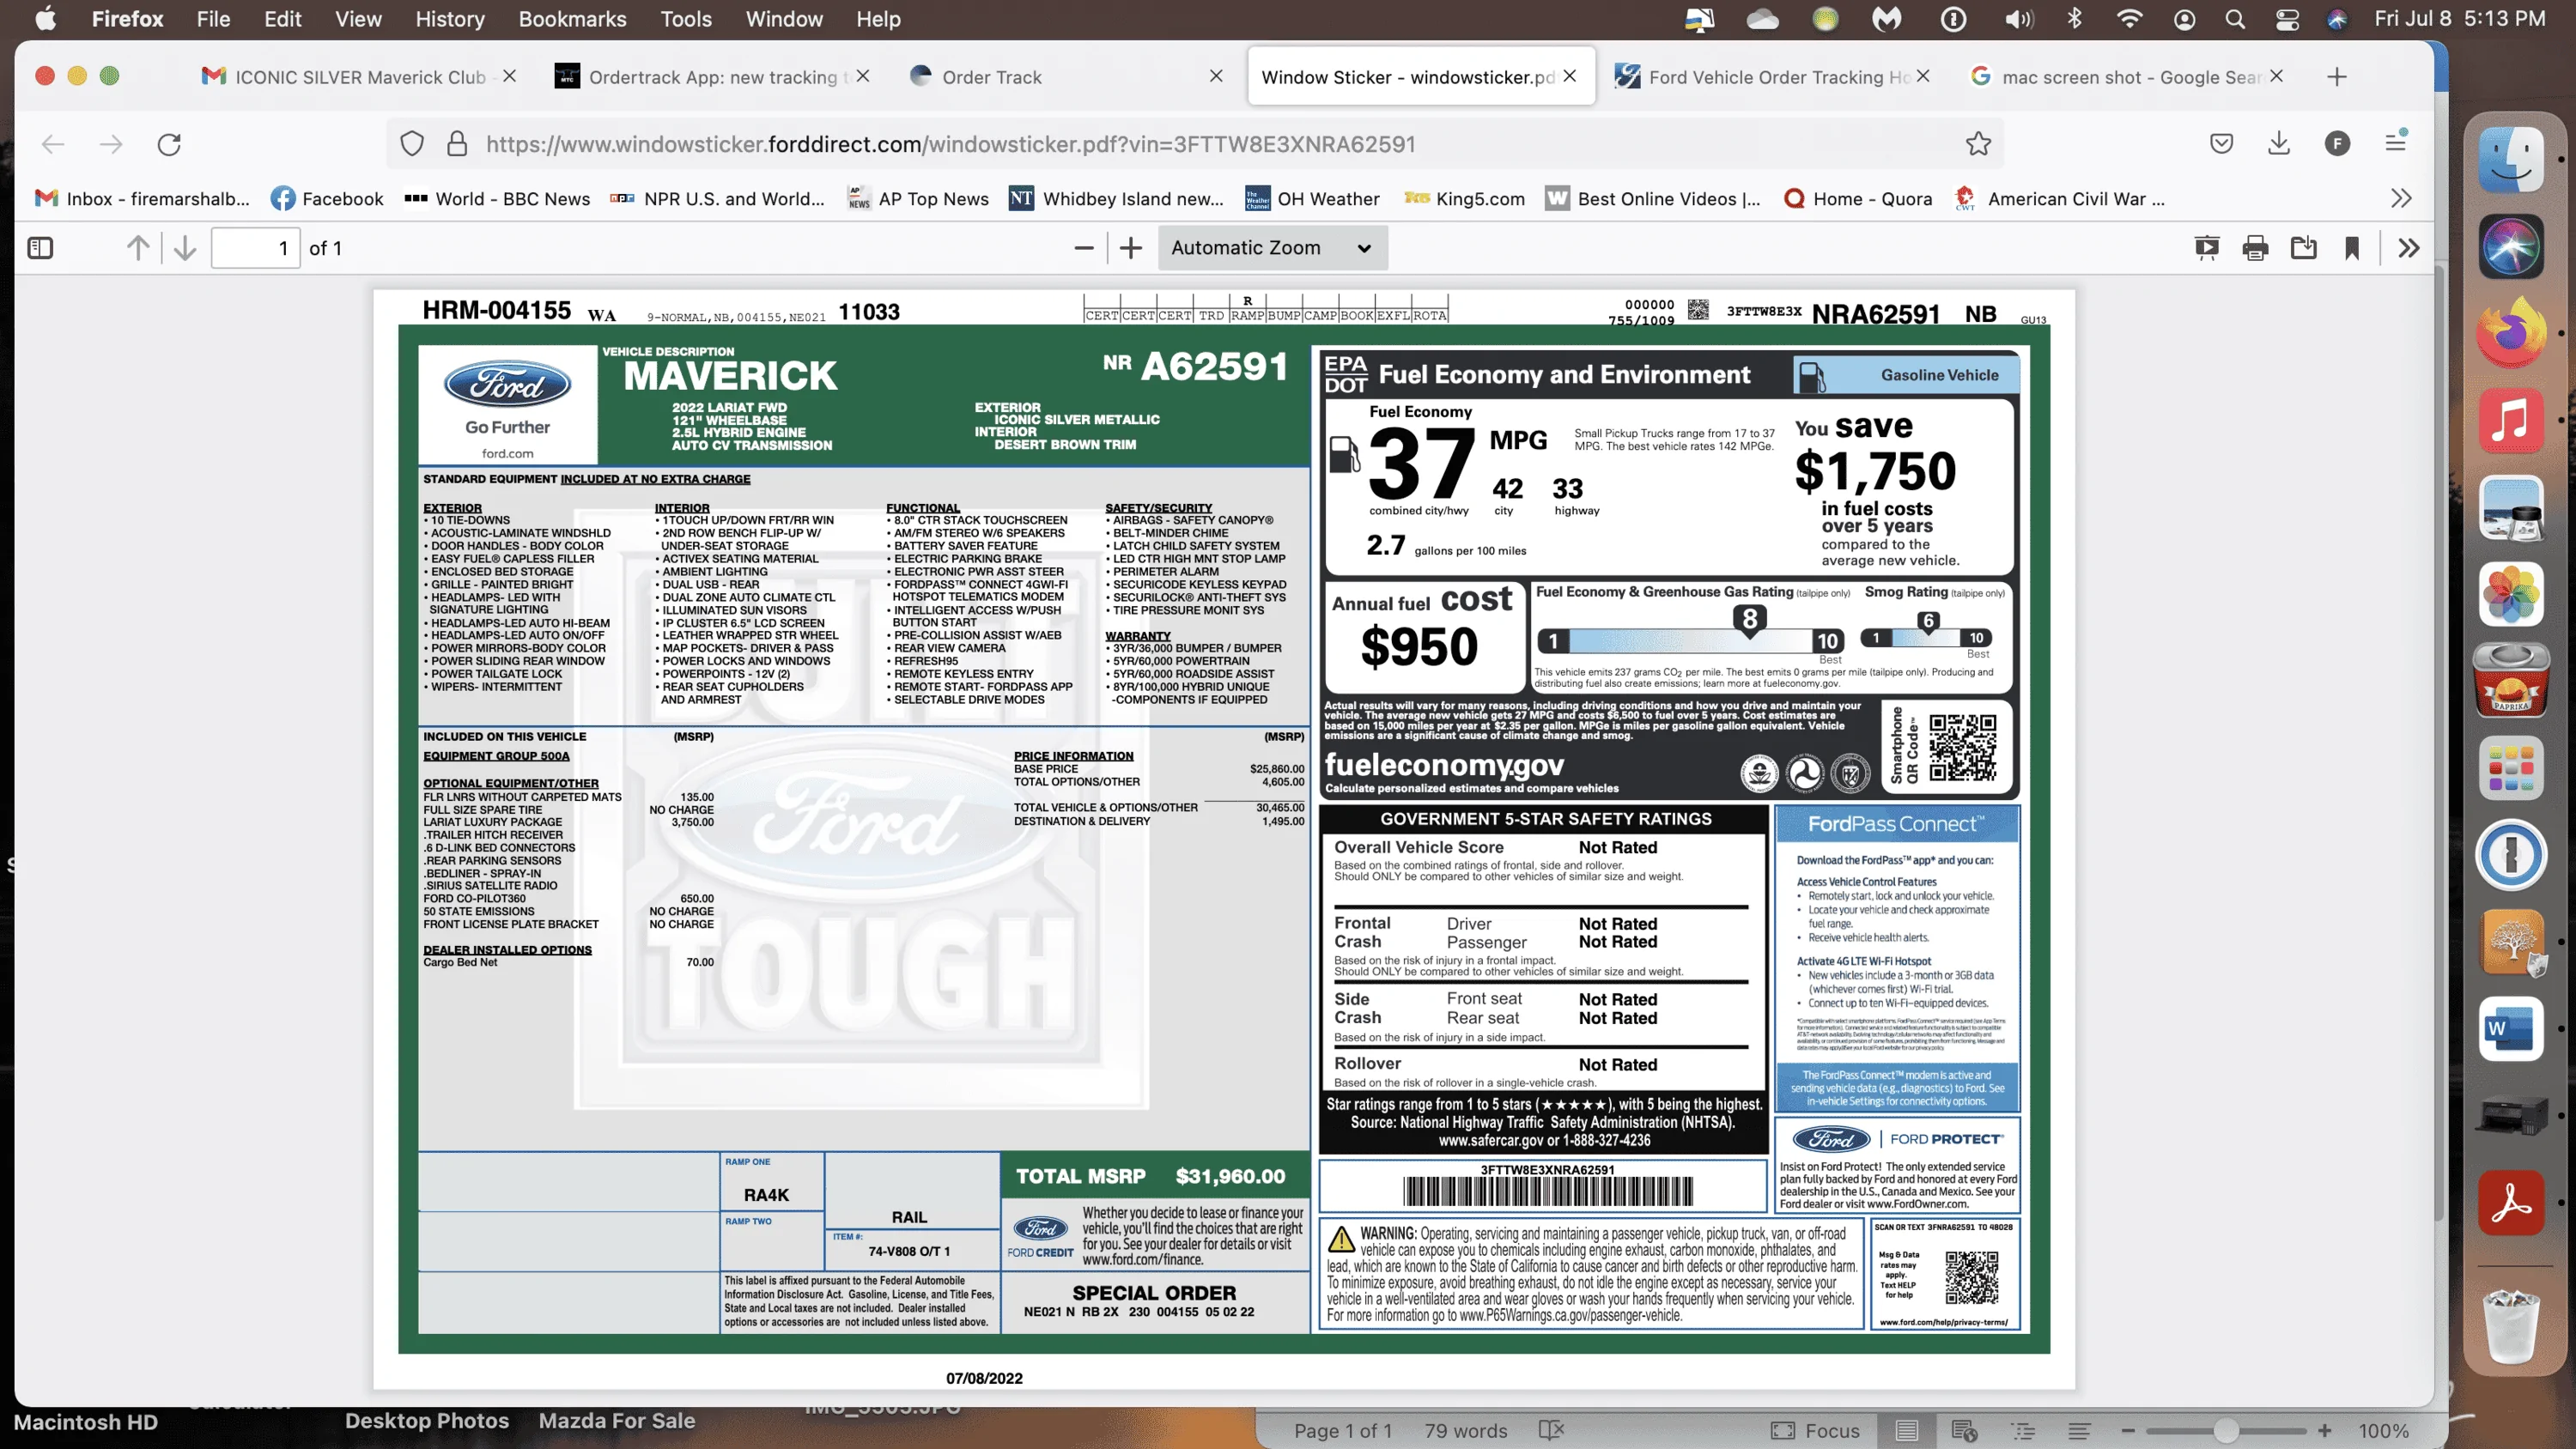
Task: Open the Facebook bookmark
Action: tap(327, 199)
